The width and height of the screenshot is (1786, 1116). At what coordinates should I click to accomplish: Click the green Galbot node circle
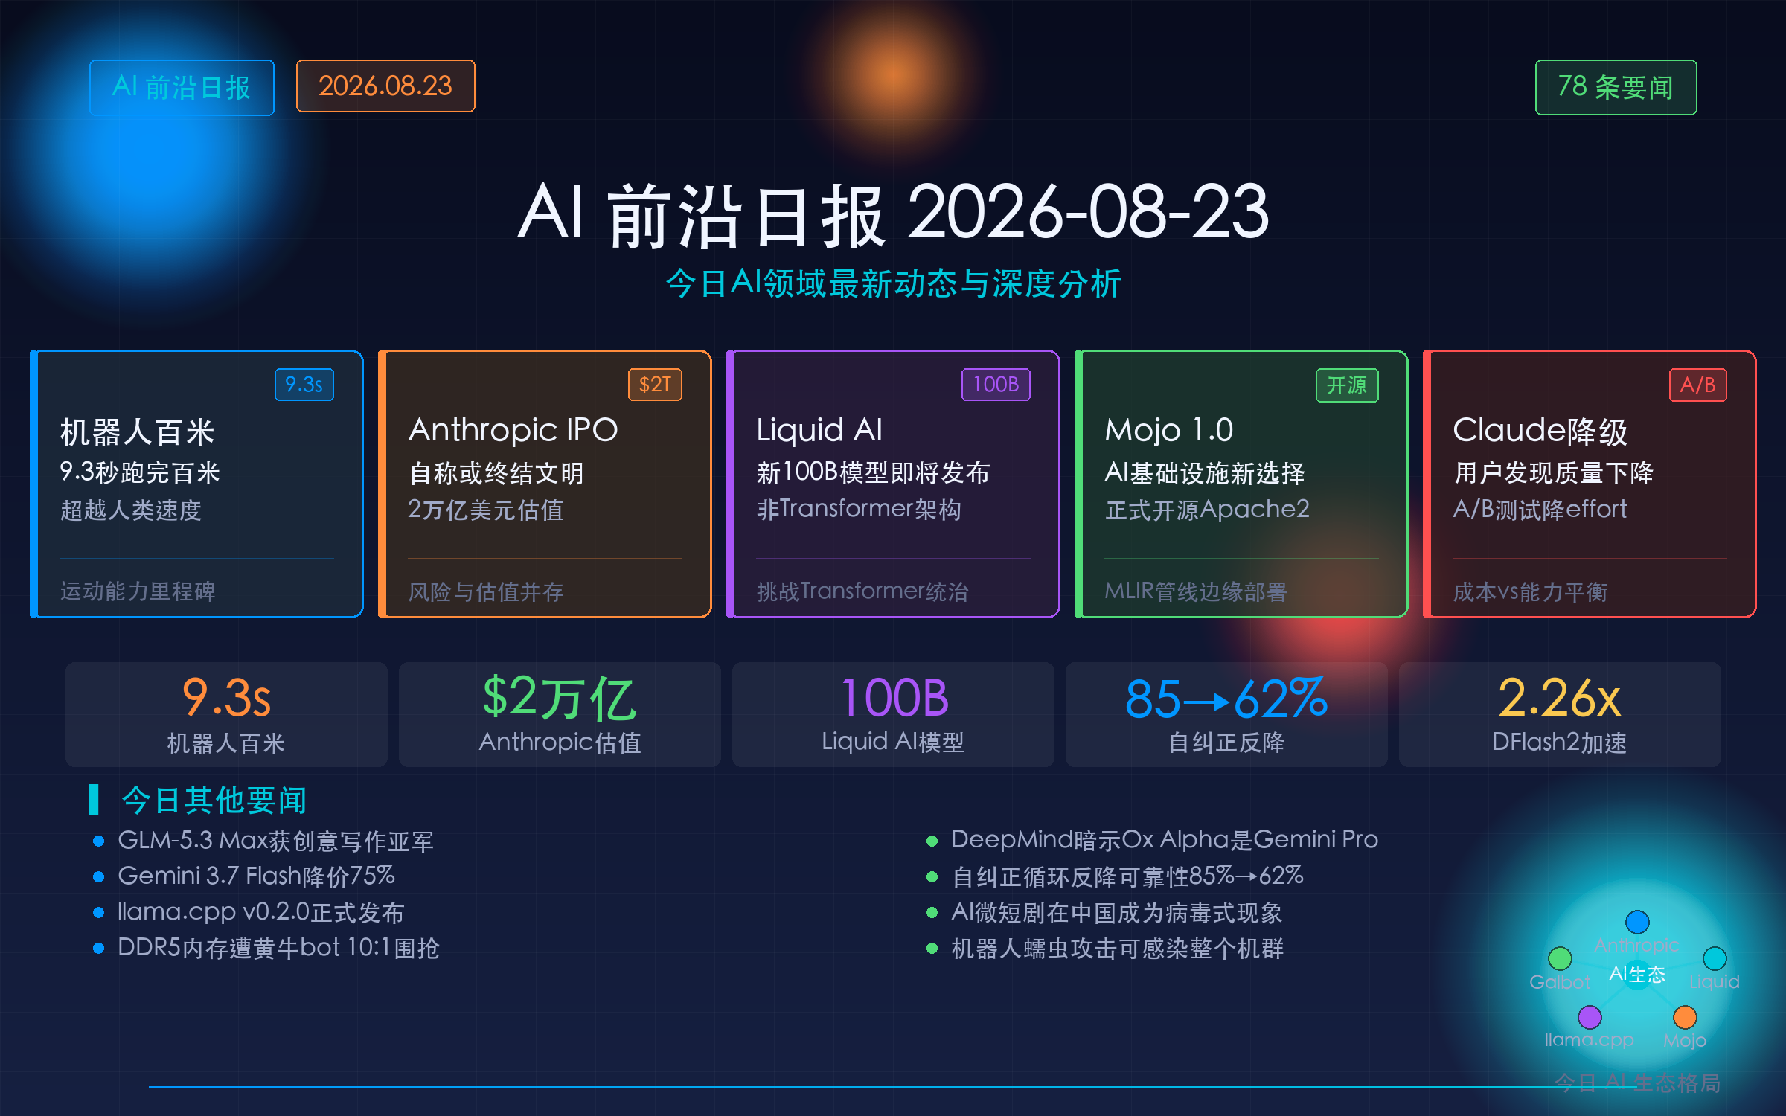[1560, 958]
